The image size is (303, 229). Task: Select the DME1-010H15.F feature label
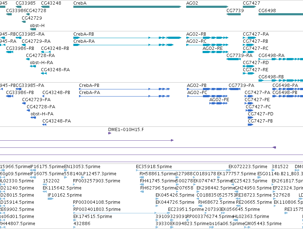[x=126, y=130]
